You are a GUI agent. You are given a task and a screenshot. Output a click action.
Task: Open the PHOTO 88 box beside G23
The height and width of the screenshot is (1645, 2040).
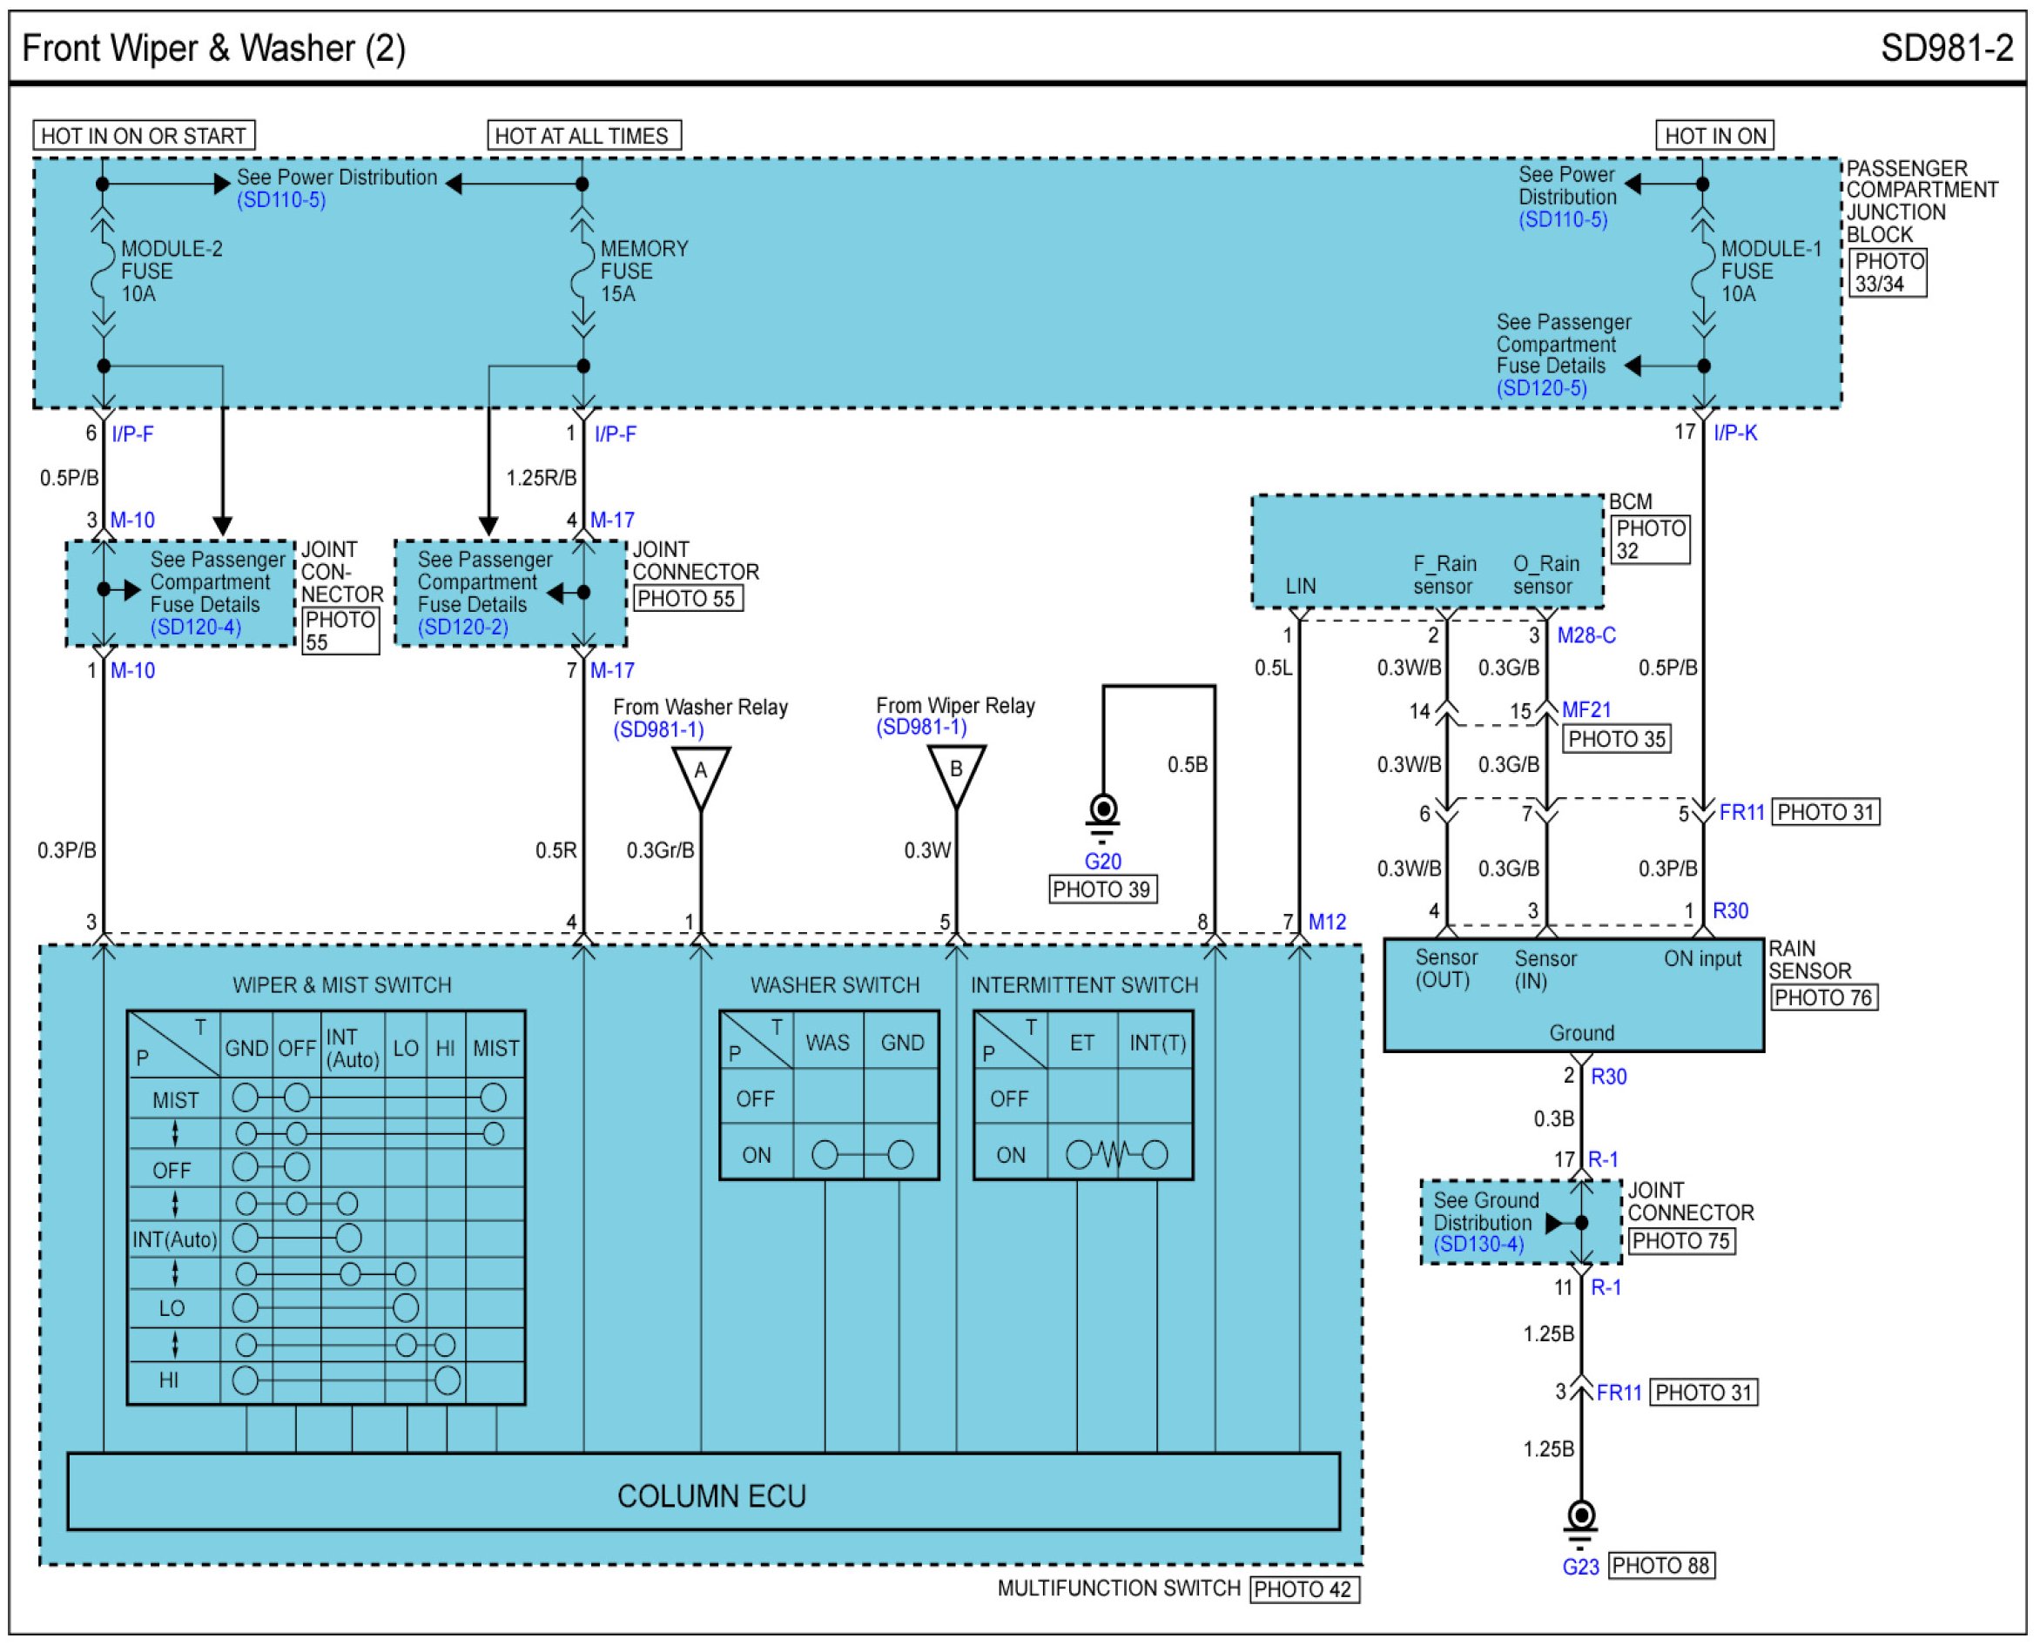pos(1660,1566)
